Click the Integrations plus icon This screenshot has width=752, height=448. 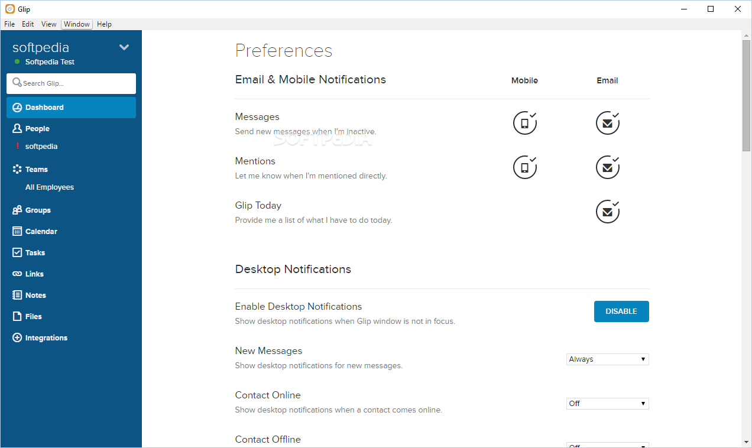click(17, 337)
